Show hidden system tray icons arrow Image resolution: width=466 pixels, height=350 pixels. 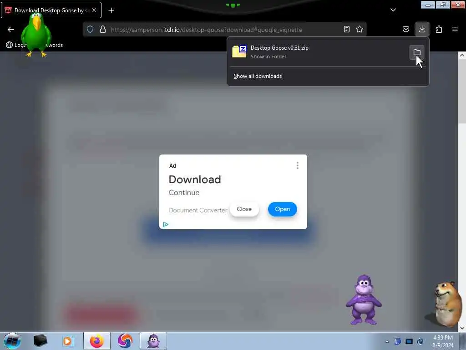coord(387,341)
